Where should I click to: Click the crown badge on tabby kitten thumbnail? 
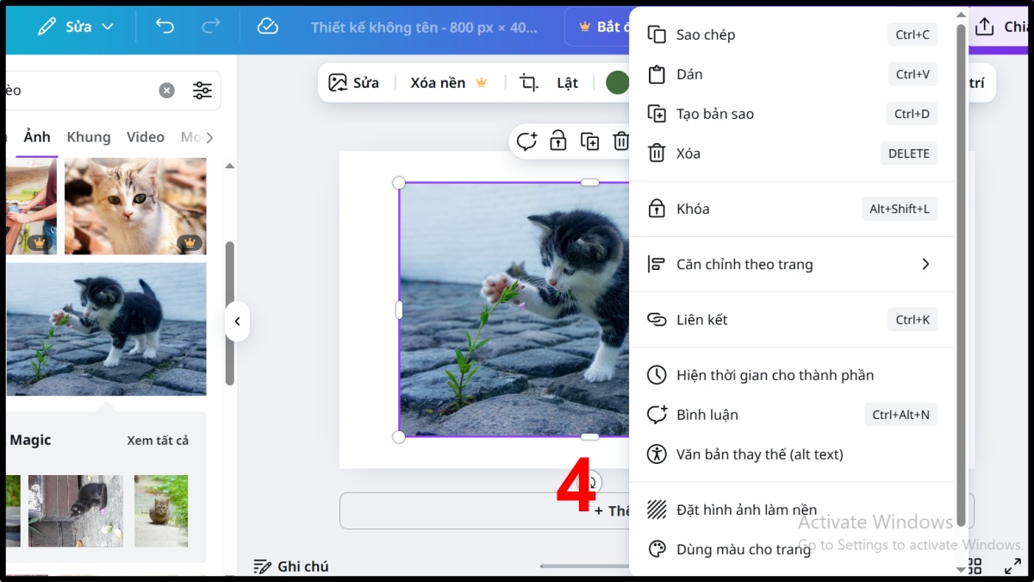[x=190, y=243]
